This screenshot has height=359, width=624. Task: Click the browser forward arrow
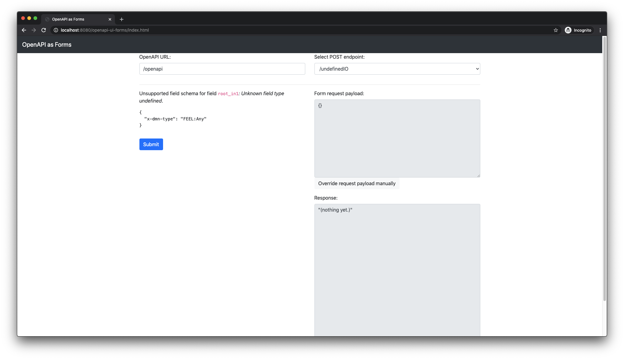pos(34,30)
